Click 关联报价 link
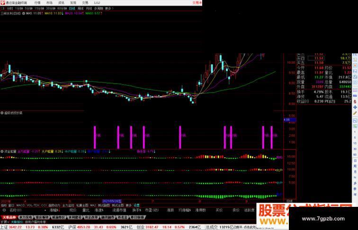 pyautogui.click(x=17, y=222)
